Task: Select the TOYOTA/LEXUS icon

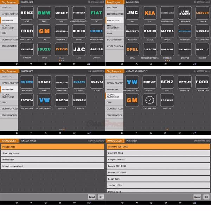Action: click(x=27, y=100)
